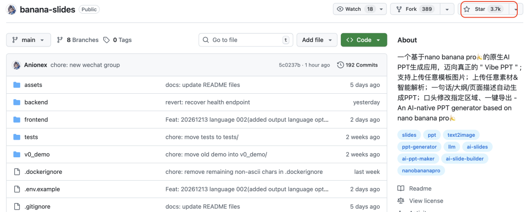Screen dimensions: 529x212
Task: Click the .gitignore file icon
Action: (x=17, y=207)
